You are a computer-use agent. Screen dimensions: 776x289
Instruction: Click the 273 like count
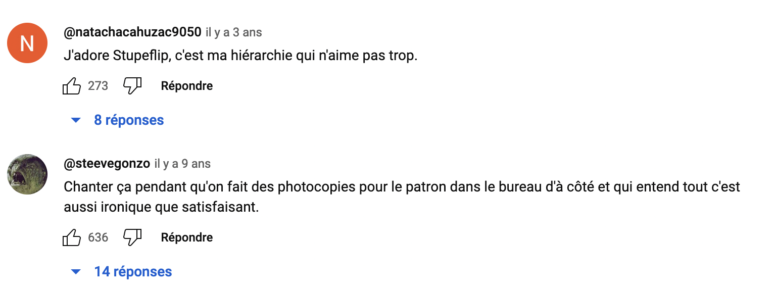[98, 86]
